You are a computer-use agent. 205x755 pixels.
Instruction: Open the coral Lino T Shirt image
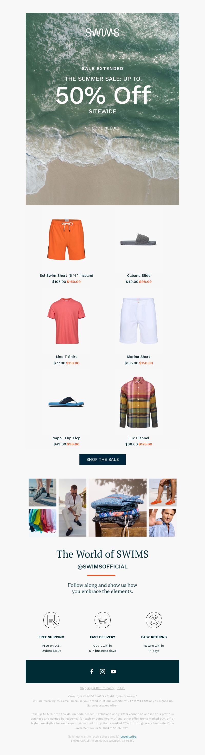(x=66, y=321)
